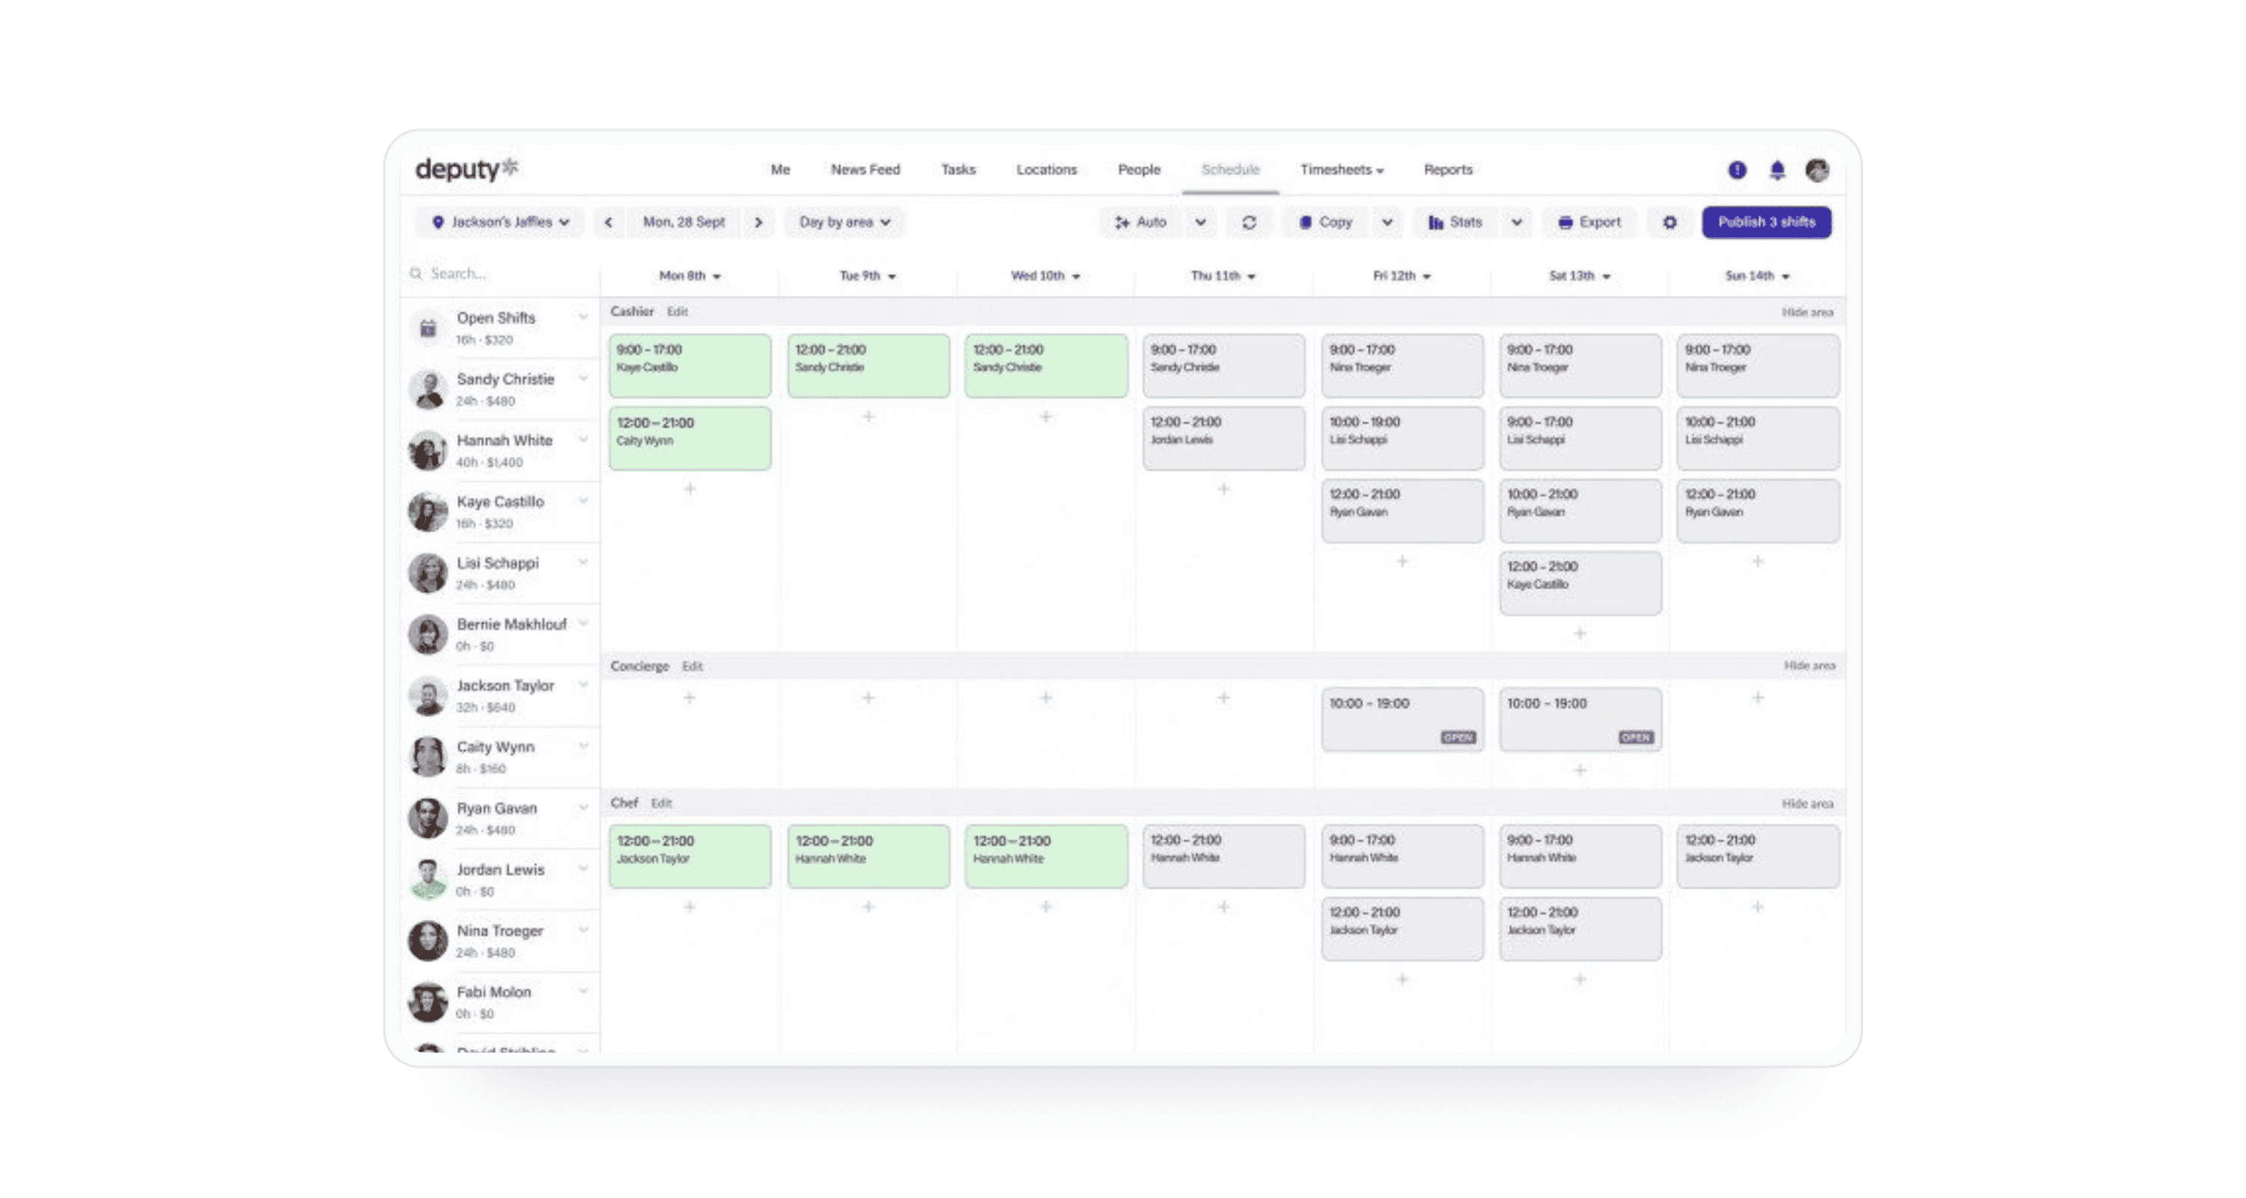Click Edit next to Cashier

(678, 311)
